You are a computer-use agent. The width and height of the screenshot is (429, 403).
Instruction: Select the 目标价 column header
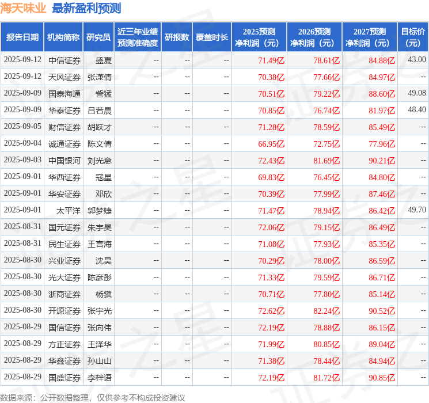[413, 37]
